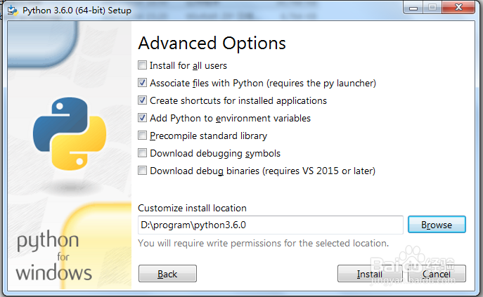Start installation with Install button
The image size is (483, 297).
(370, 274)
